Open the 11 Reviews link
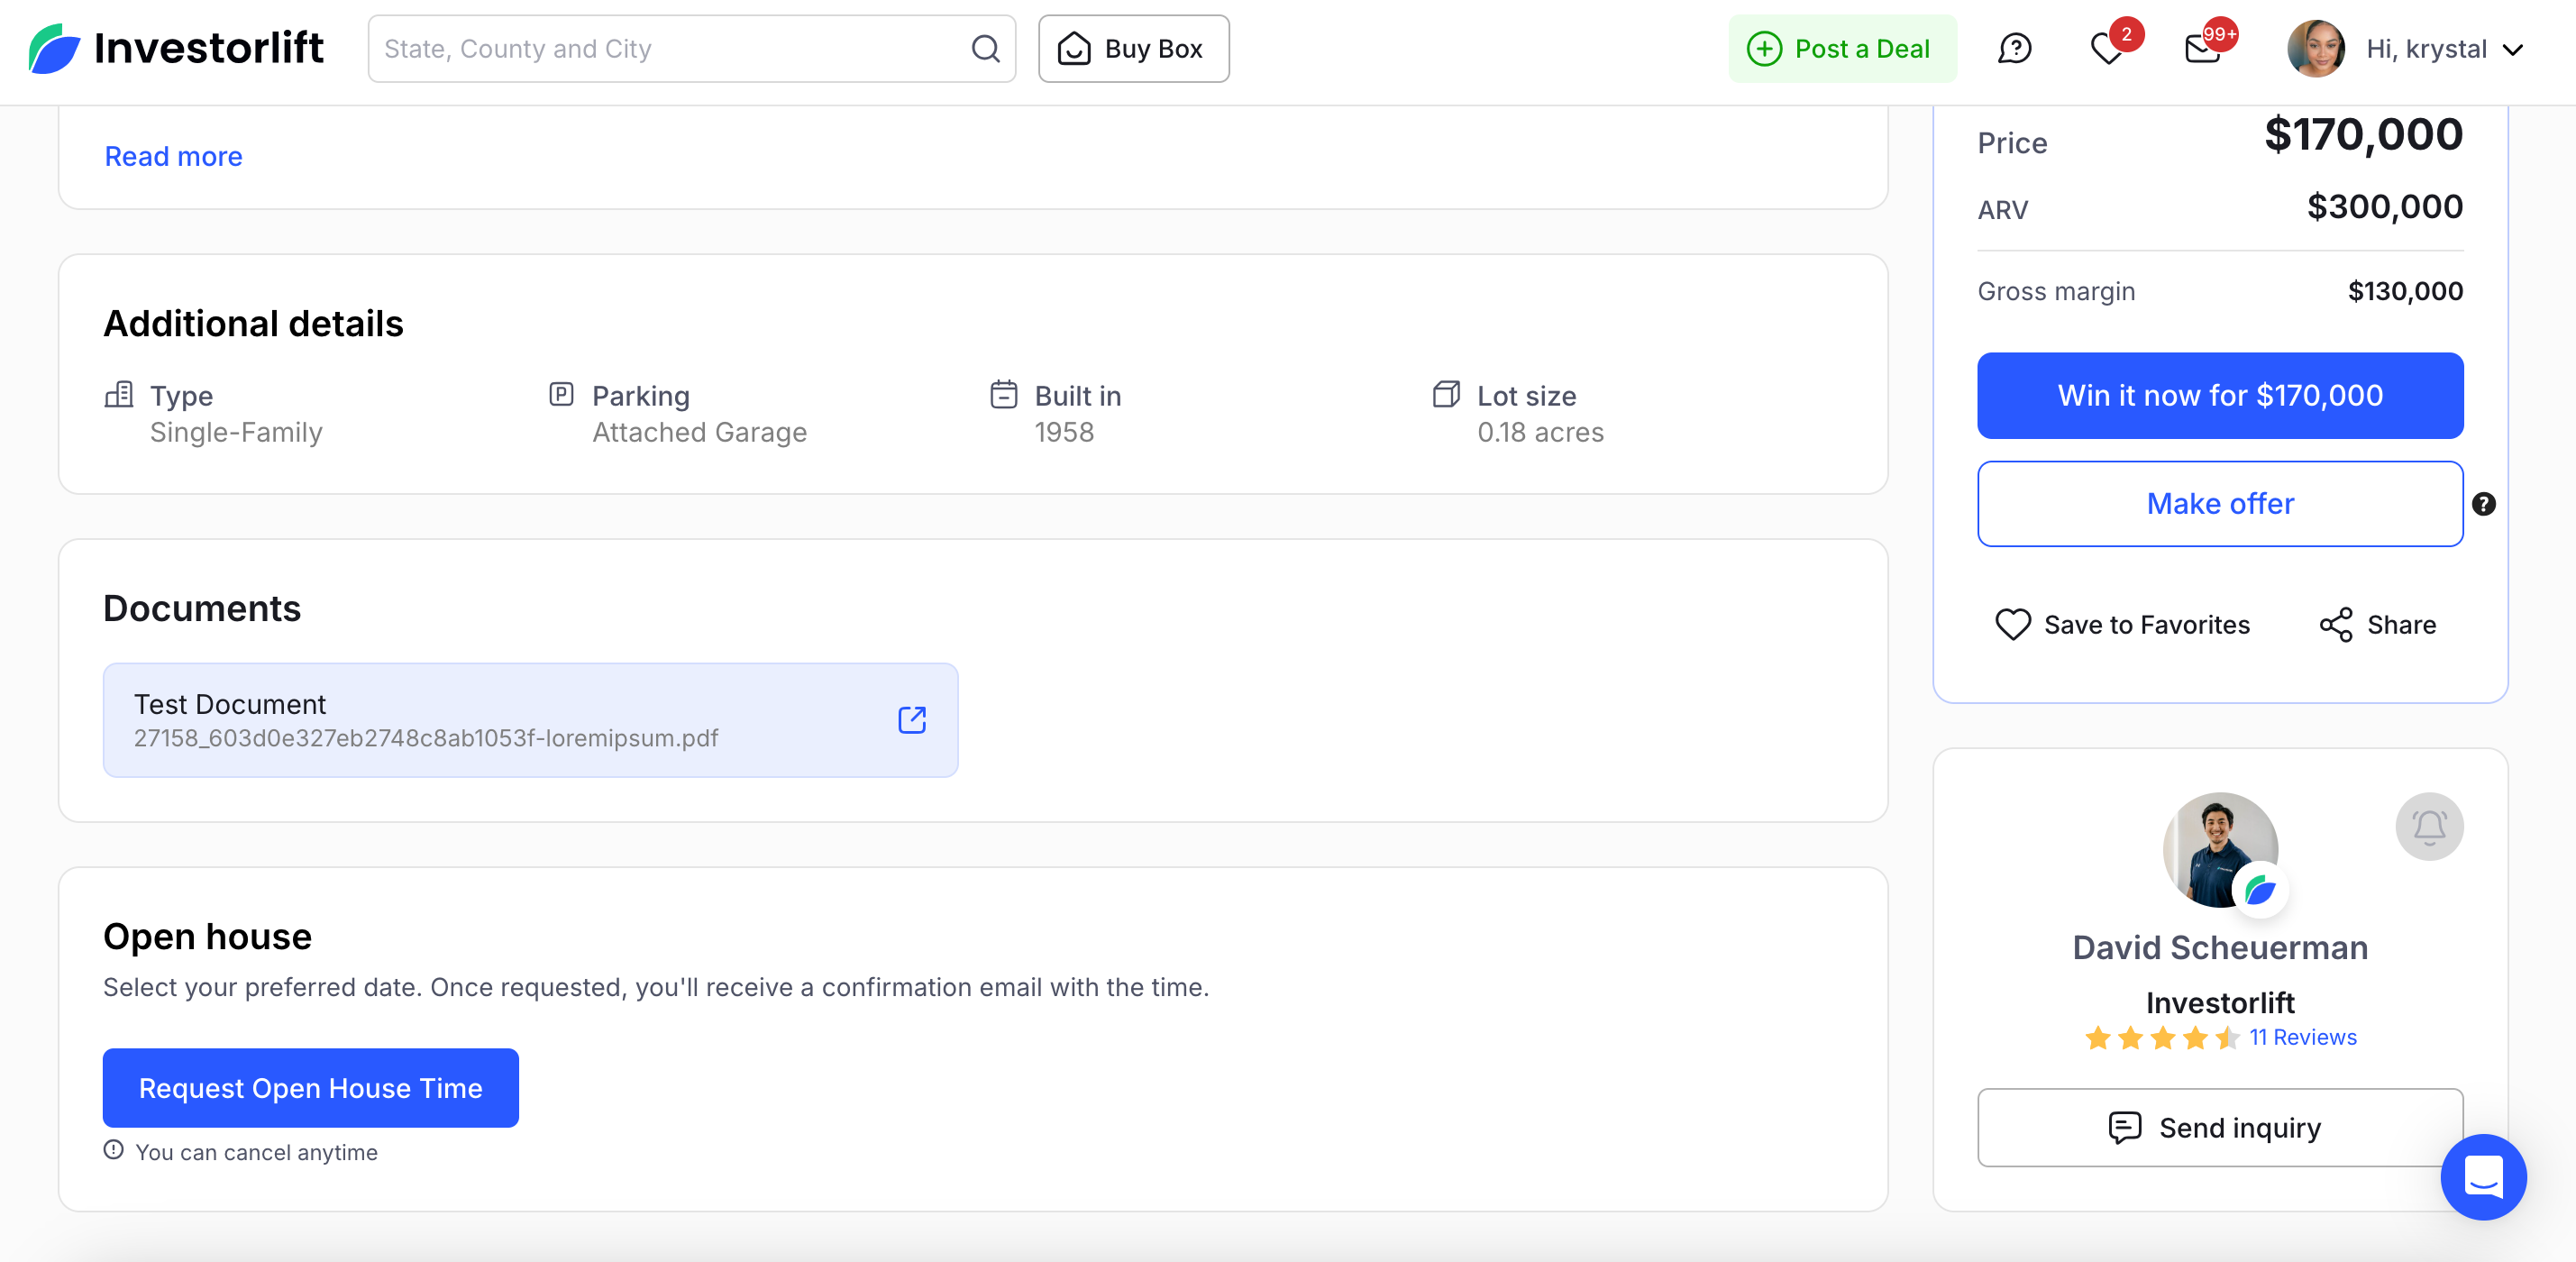Screen dimensions: 2576x1262 [x=2302, y=1037]
